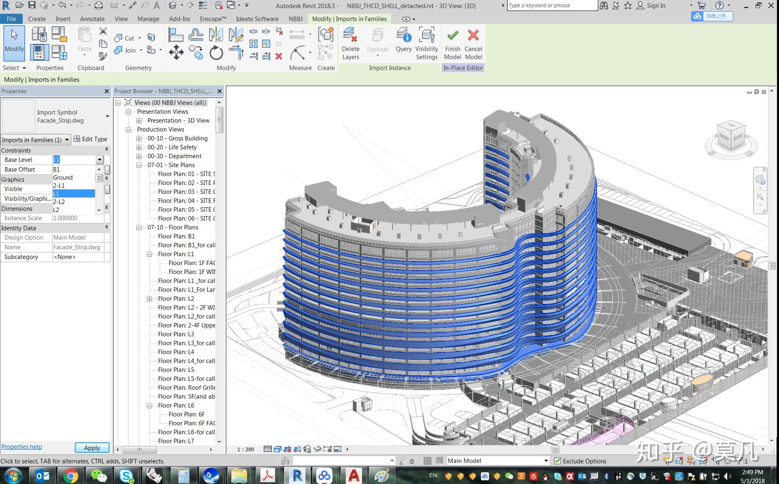This screenshot has width=779, height=484.
Task: Select Floor Plan: B1 in Project Browser
Action: (x=176, y=236)
